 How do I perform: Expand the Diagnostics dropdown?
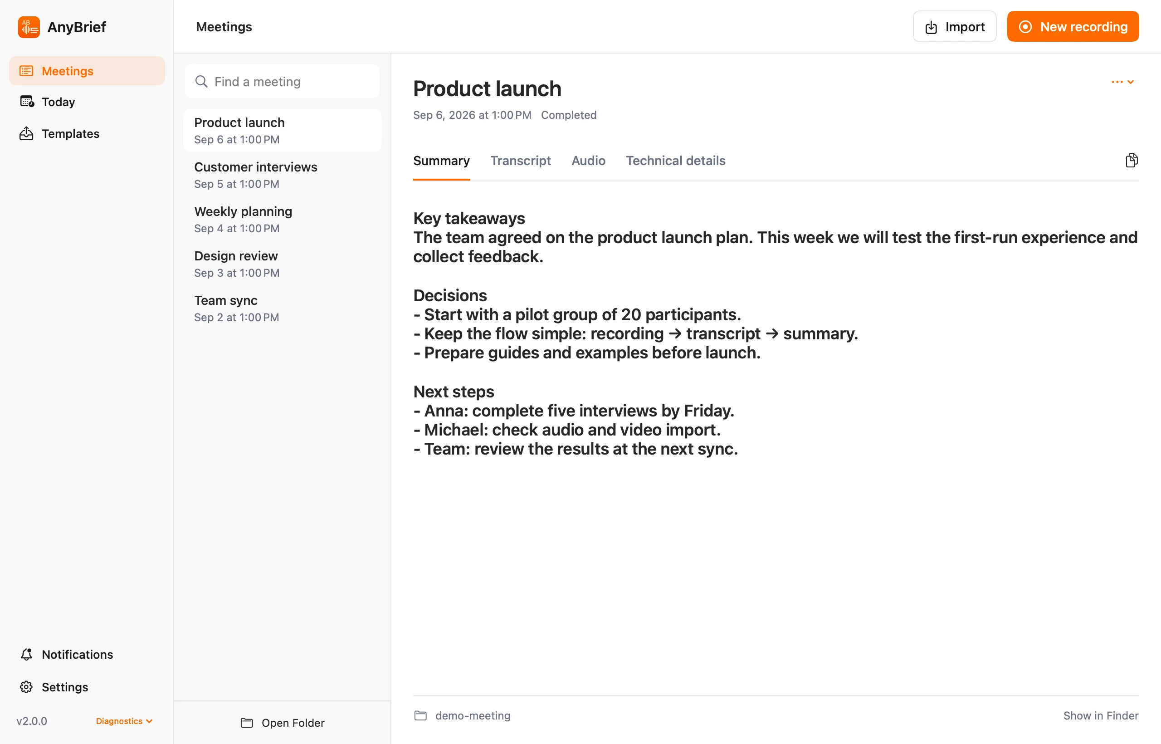(x=124, y=721)
